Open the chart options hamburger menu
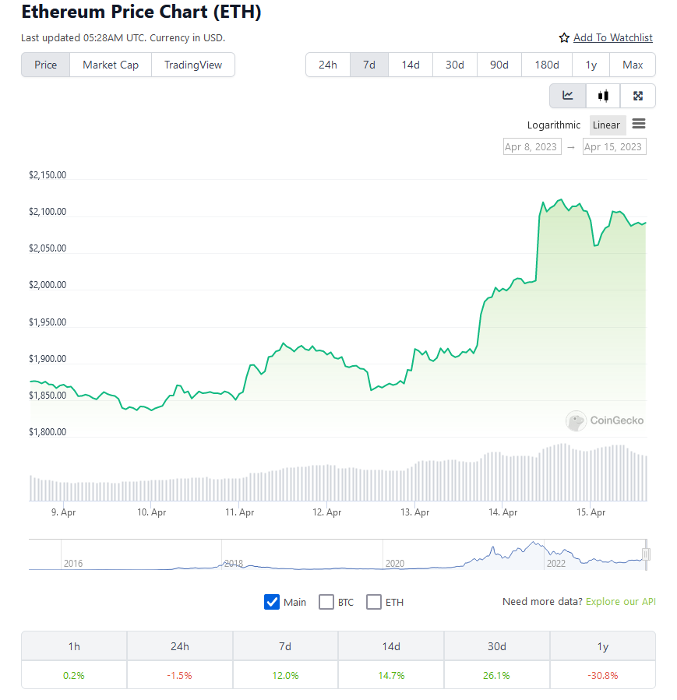This screenshot has height=700, width=677. point(639,125)
